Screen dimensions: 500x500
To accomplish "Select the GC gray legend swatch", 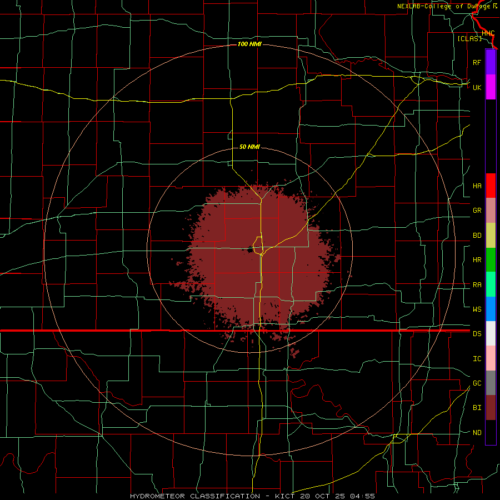I will (491, 383).
